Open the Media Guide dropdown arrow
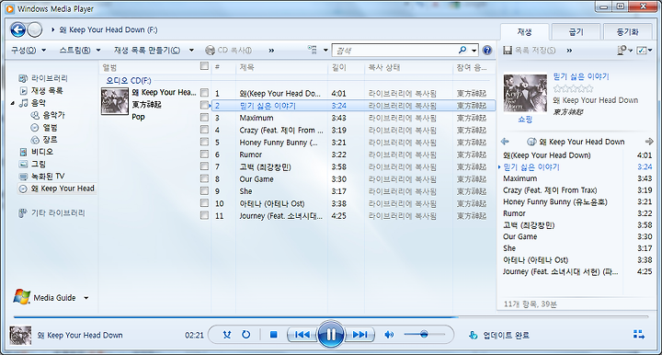The image size is (662, 355). (86, 298)
